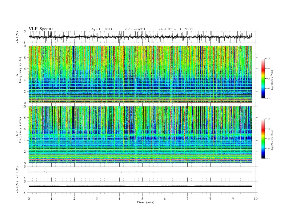
Task: Click the "station=ATH" header label
Action: pyautogui.click(x=135, y=29)
